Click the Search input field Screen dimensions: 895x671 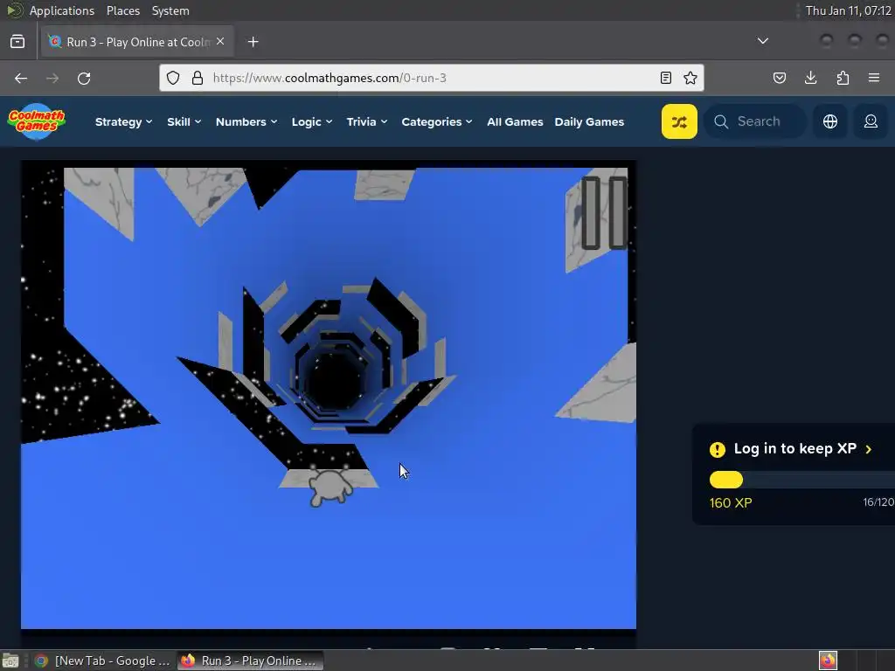tap(756, 121)
